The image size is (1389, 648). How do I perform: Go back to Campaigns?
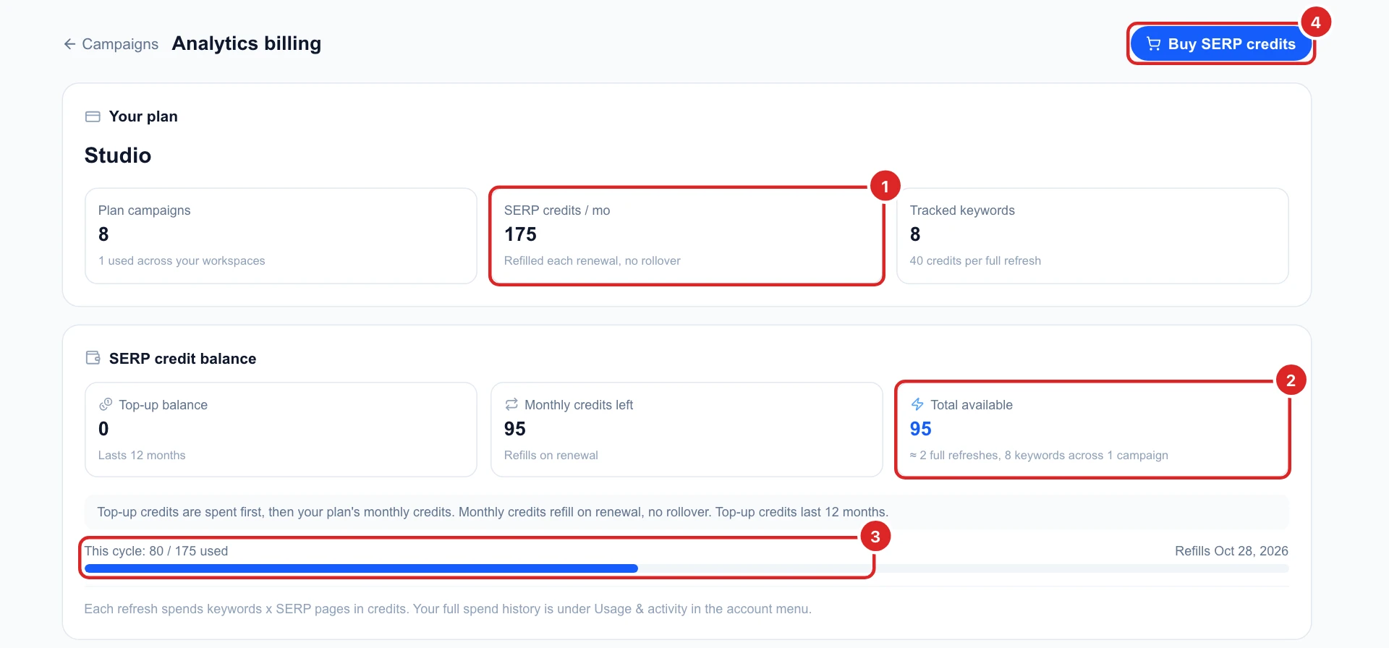[111, 44]
